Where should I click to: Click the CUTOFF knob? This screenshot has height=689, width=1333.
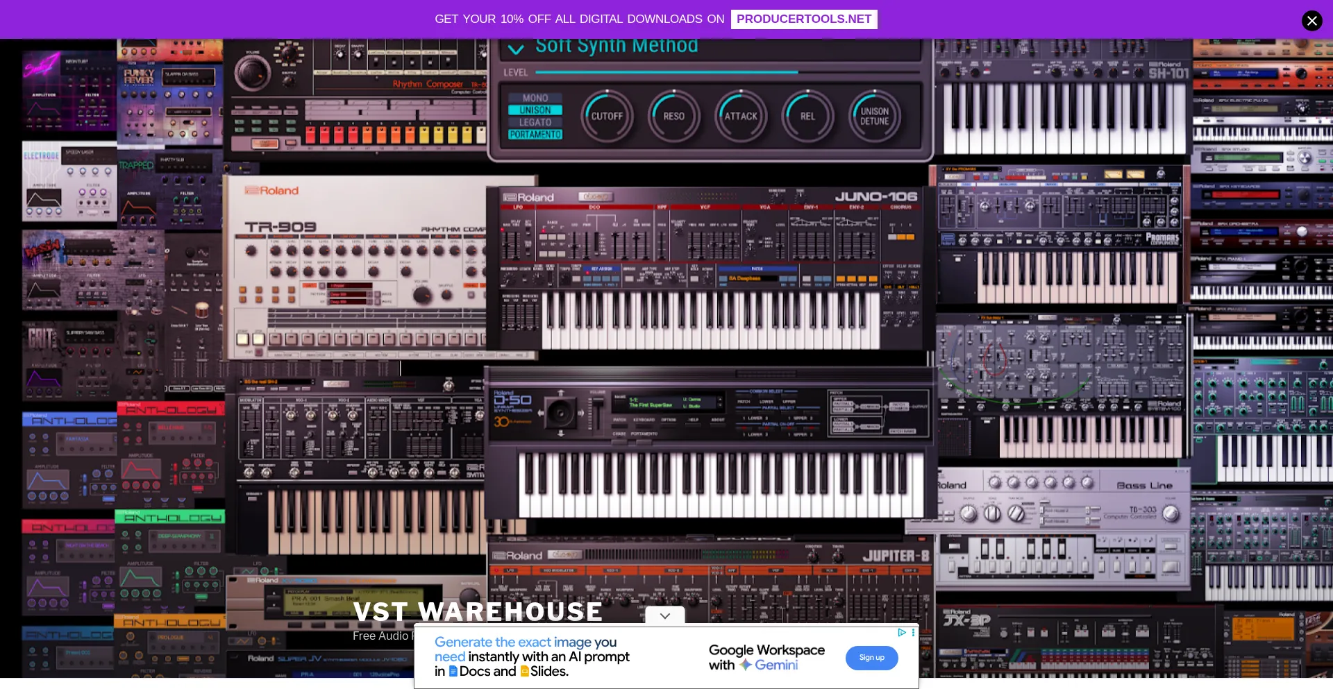607,117
